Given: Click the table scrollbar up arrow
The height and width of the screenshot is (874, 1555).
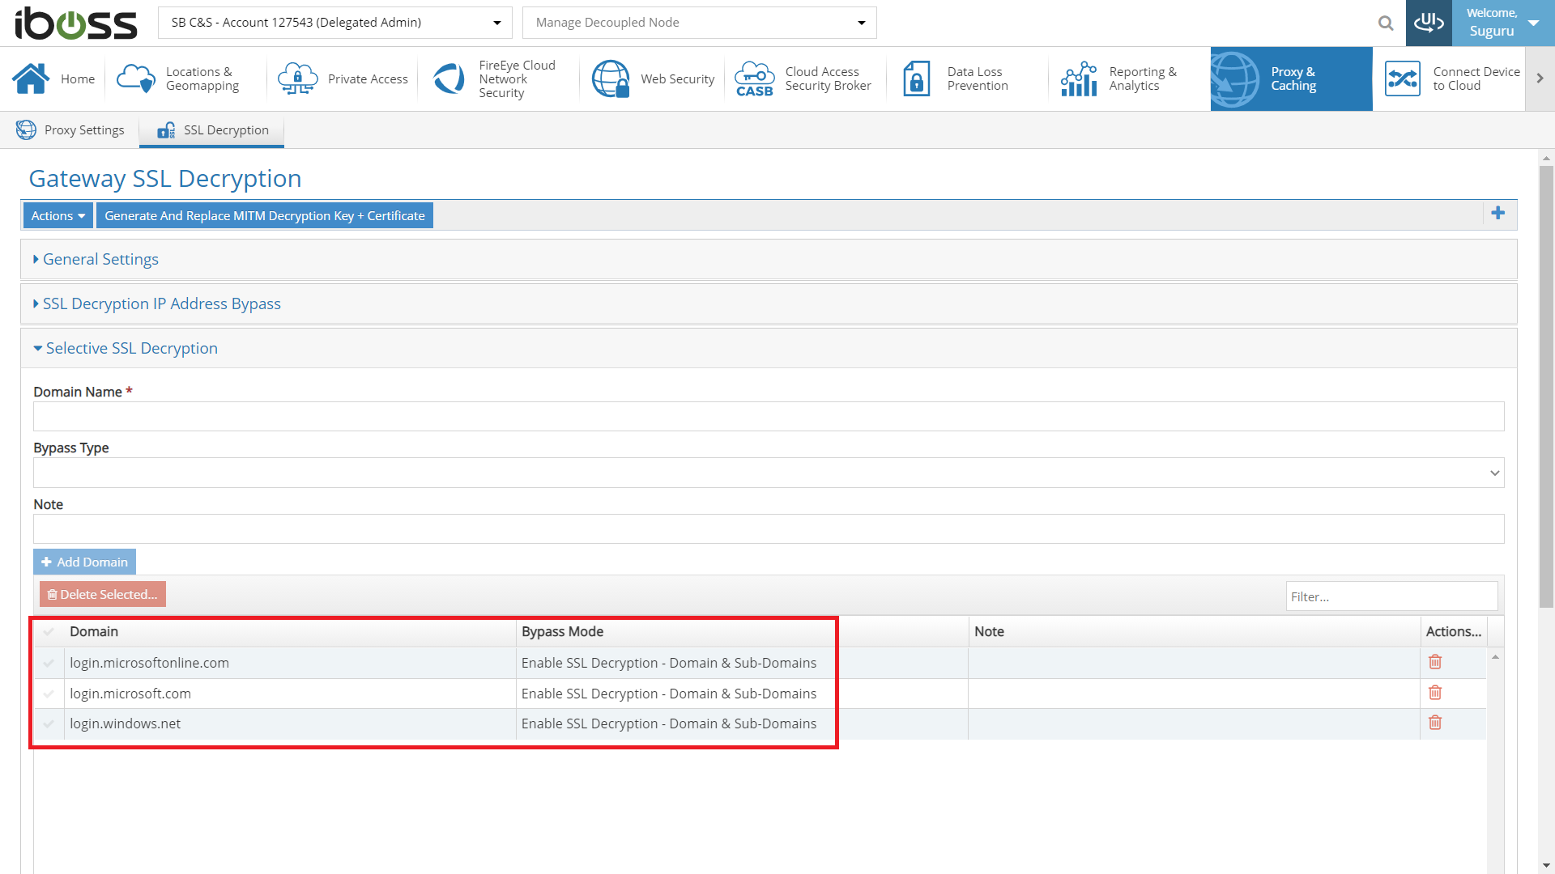Looking at the screenshot, I should click(1495, 657).
